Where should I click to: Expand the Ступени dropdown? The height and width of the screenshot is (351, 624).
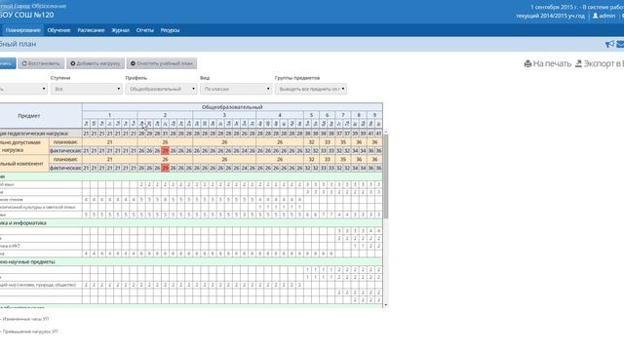pos(87,89)
